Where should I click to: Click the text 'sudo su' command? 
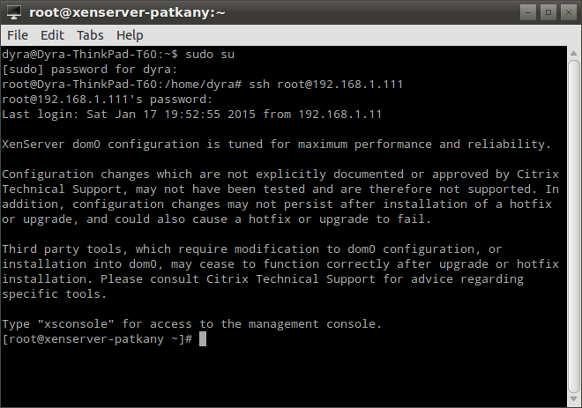210,55
